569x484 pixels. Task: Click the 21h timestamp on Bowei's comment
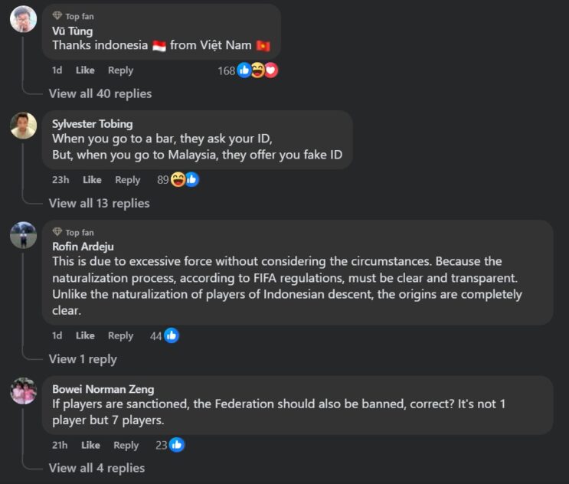pos(60,445)
